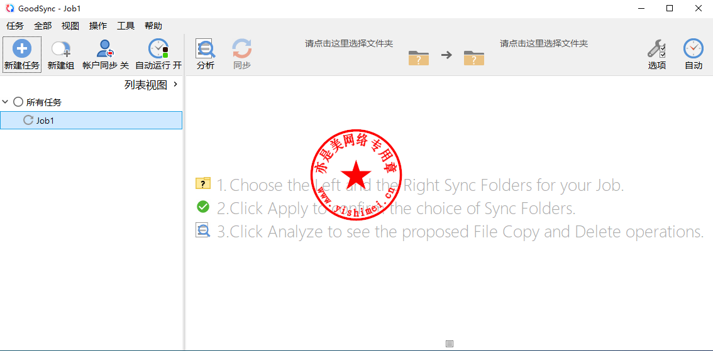713x351 pixels.
Task: Expand the 列表视图 chevron
Action: point(175,84)
